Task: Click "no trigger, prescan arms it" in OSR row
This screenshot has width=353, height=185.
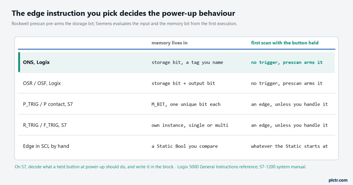Action: [287, 83]
